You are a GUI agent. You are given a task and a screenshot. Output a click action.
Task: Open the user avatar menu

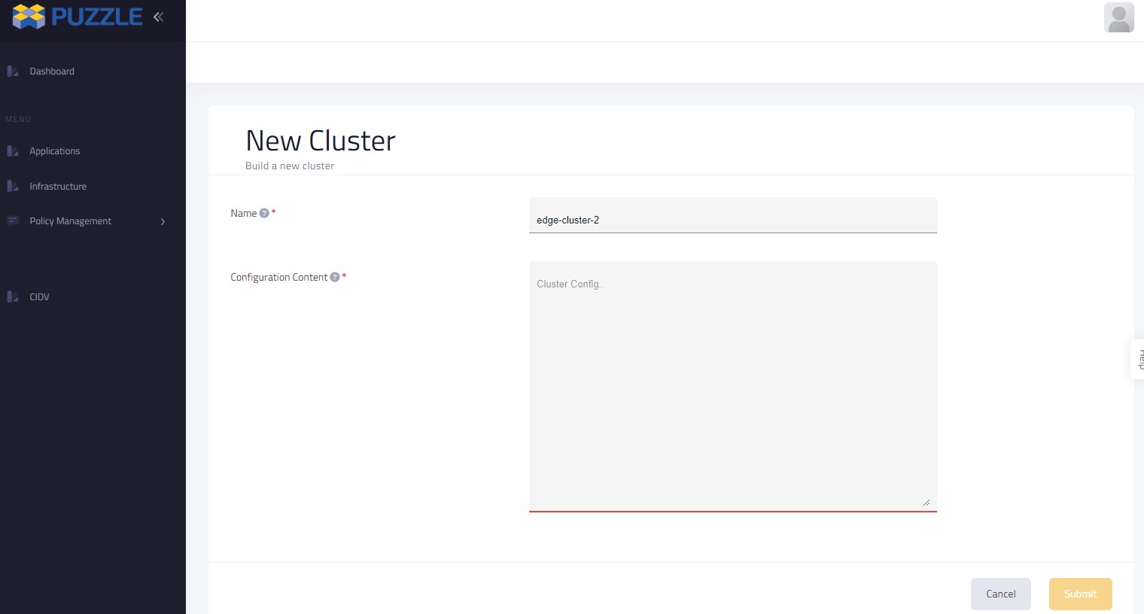click(1118, 17)
